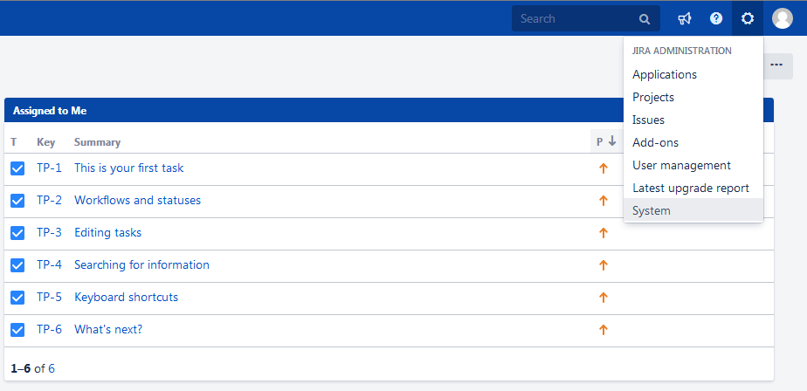Open the user profile avatar
The image size is (807, 391).
tap(783, 18)
